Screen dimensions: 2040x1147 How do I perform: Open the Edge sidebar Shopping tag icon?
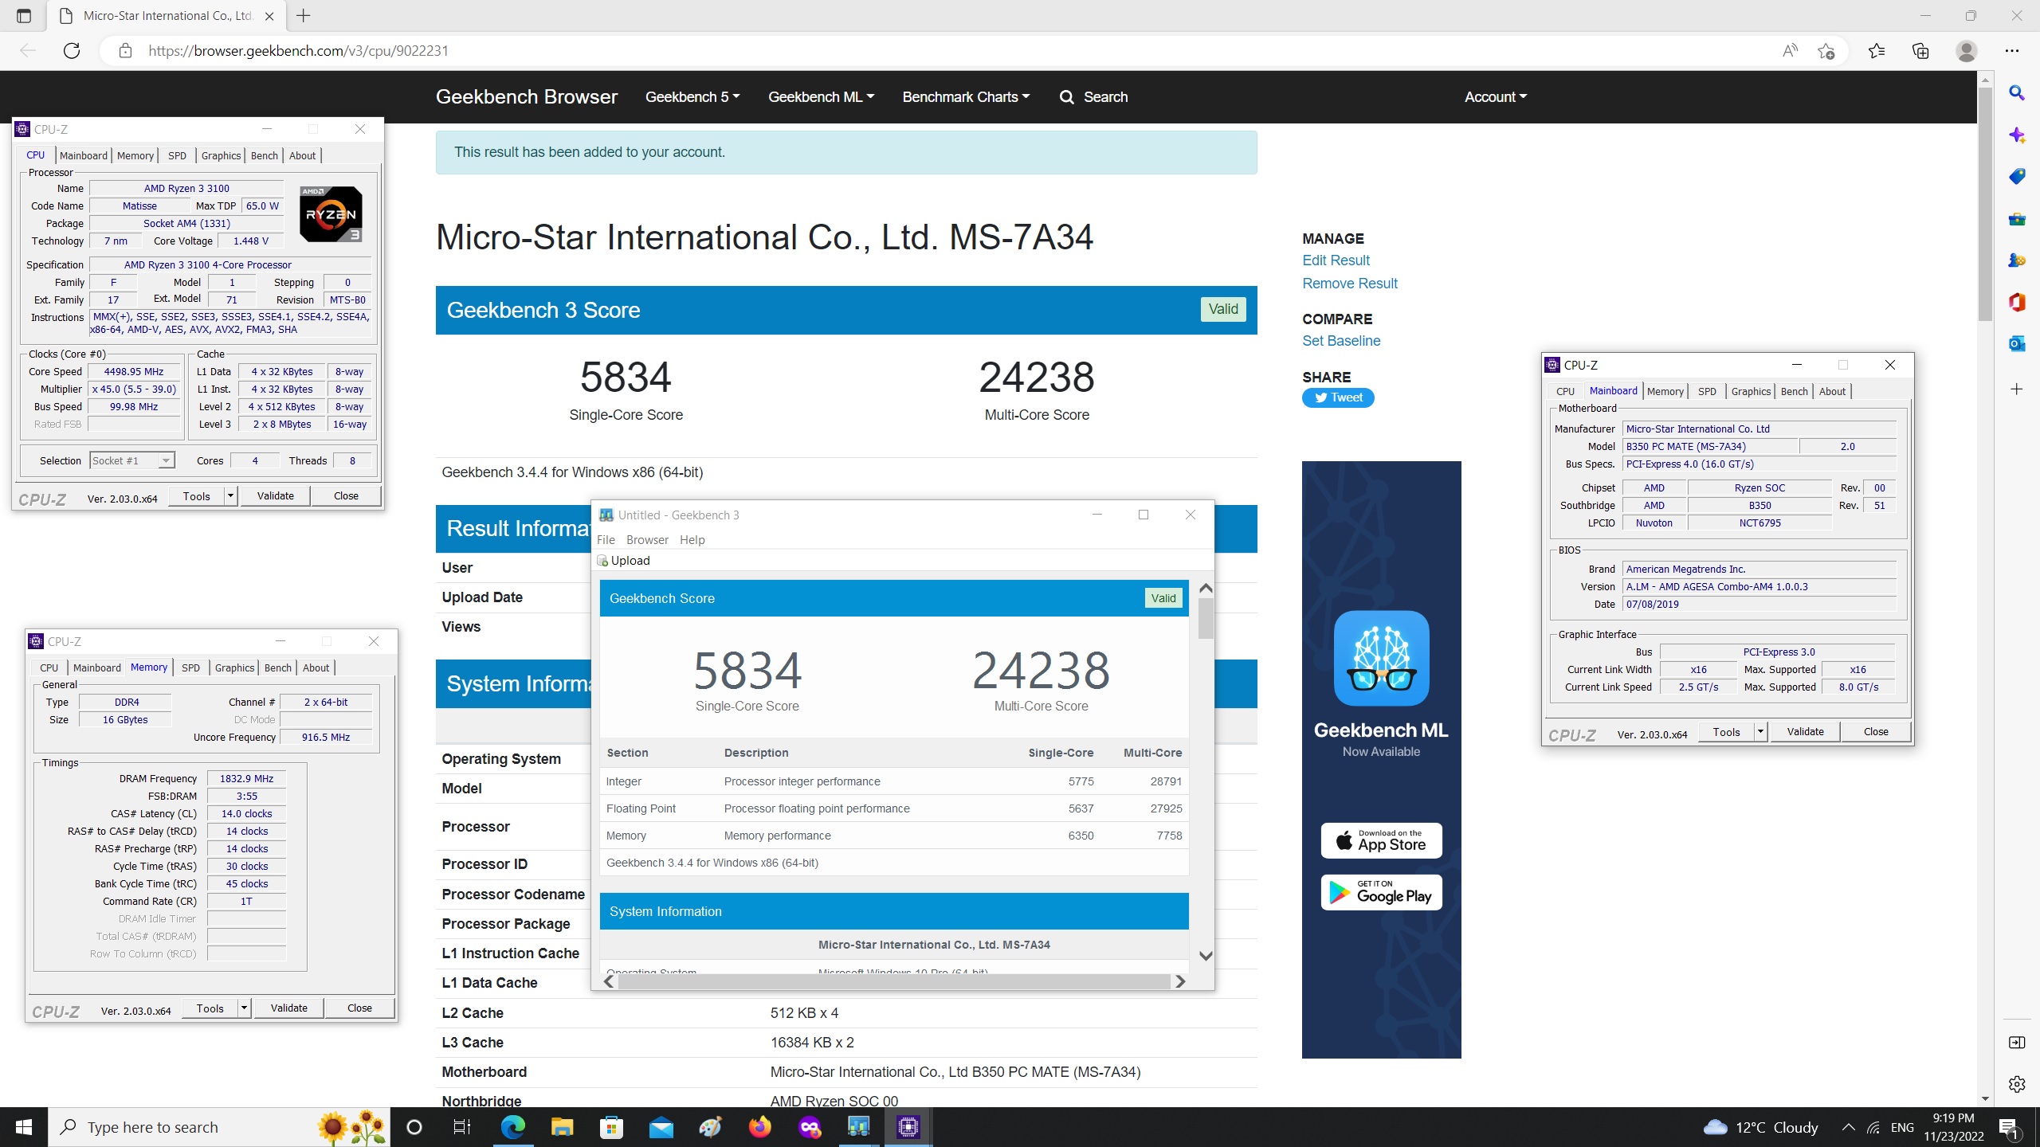click(2017, 177)
